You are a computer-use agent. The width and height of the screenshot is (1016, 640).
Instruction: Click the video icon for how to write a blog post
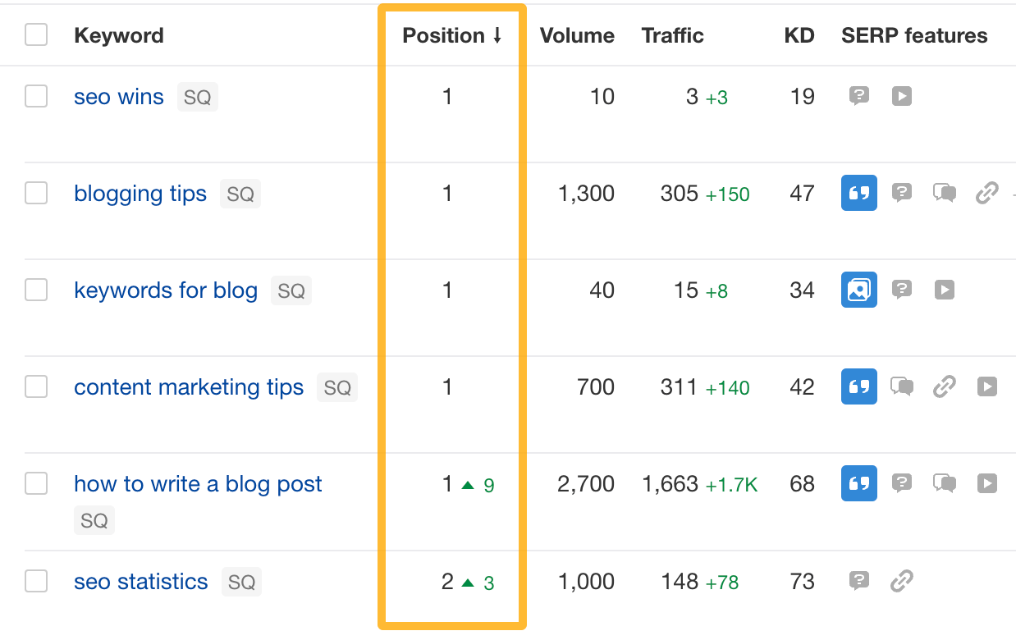click(x=986, y=483)
